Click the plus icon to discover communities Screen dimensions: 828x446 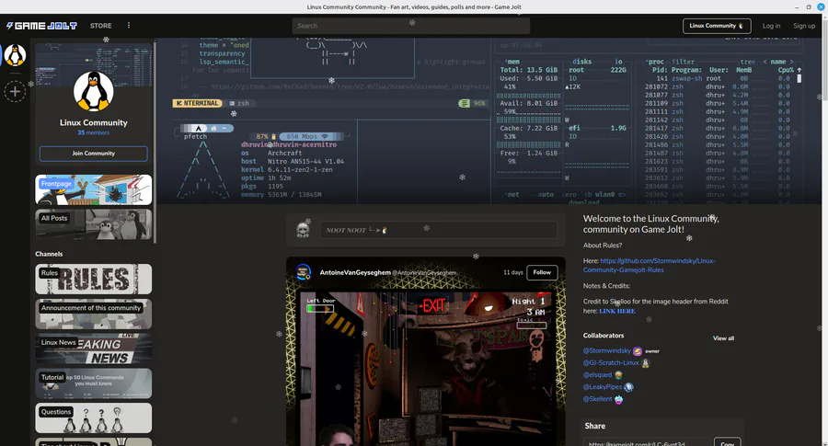(x=15, y=92)
